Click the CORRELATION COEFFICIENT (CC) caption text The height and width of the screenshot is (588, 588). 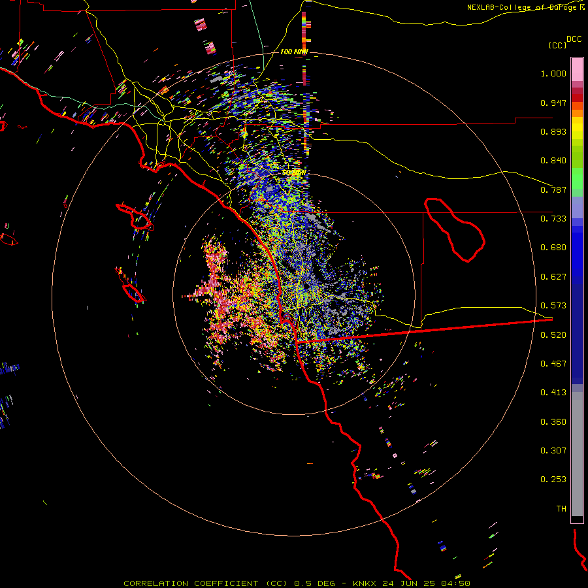[x=206, y=583]
